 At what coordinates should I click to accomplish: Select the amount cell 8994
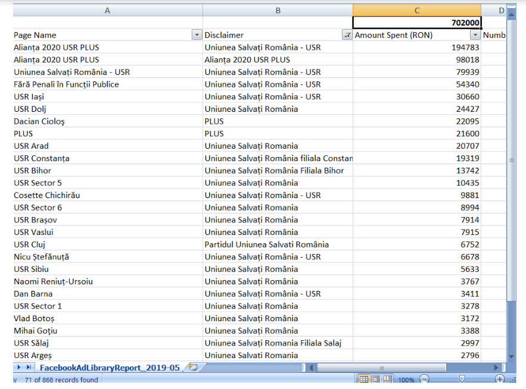(417, 208)
